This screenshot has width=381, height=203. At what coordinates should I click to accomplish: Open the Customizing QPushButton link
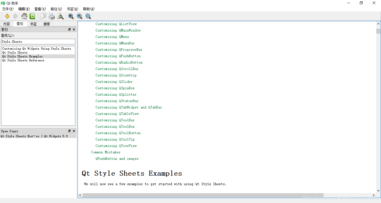[118, 56]
